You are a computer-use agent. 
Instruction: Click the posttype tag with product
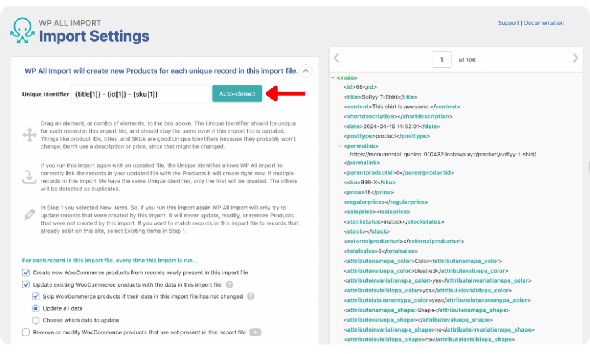pos(387,136)
